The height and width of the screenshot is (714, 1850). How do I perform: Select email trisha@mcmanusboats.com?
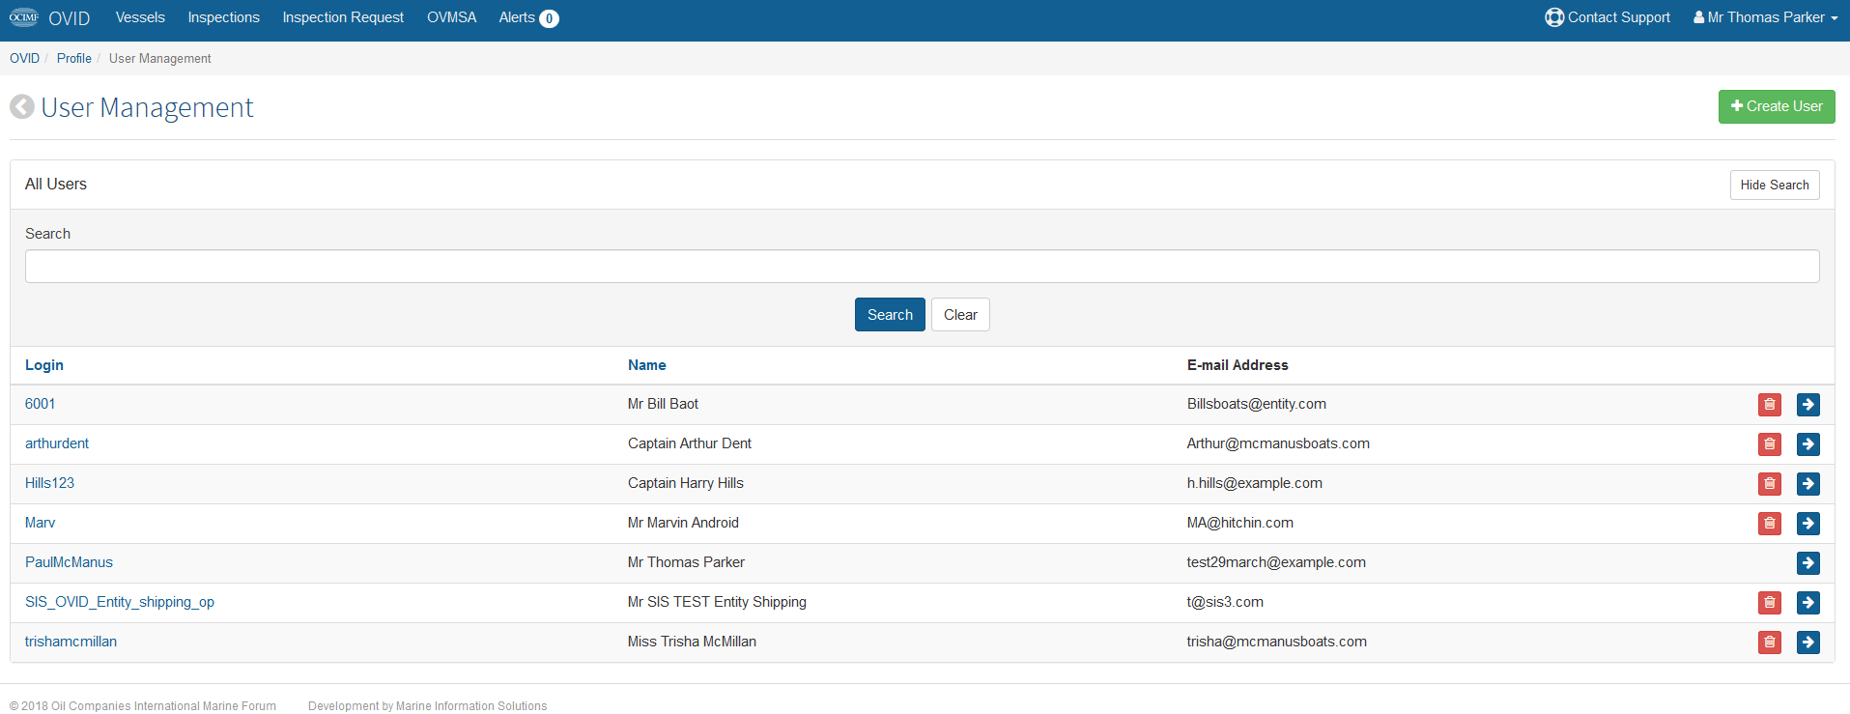tap(1276, 642)
